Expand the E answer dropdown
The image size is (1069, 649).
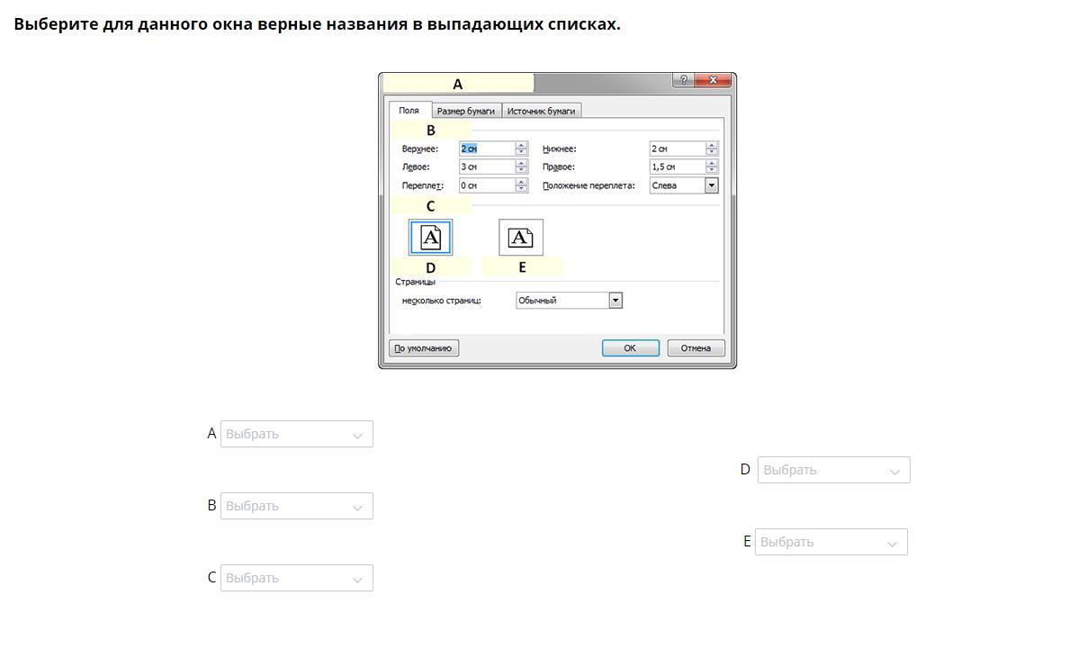pos(831,542)
